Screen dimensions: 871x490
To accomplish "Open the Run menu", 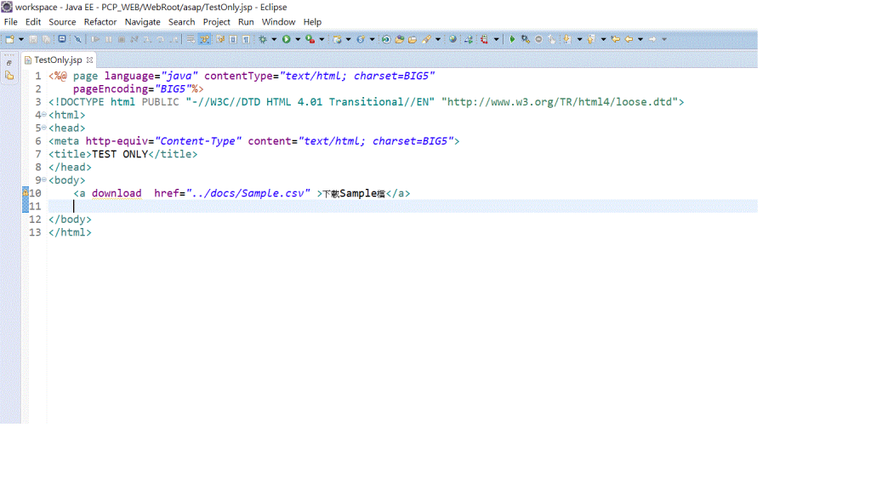I will click(x=246, y=22).
